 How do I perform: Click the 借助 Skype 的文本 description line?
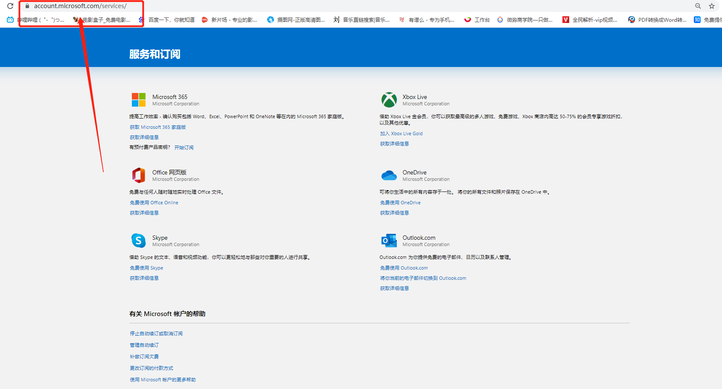220,257
